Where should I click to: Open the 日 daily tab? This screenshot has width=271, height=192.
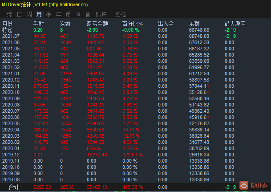click(20, 14)
